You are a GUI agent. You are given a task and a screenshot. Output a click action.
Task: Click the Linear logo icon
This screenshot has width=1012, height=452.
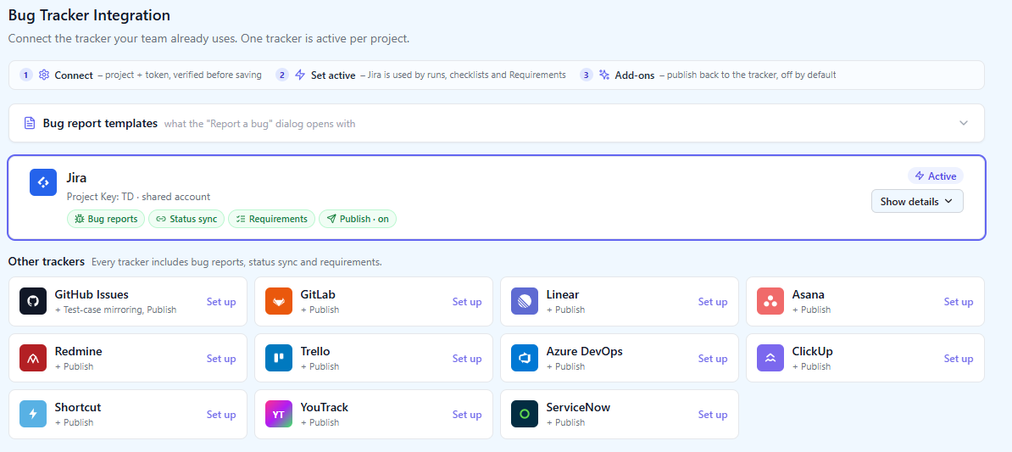coord(525,301)
